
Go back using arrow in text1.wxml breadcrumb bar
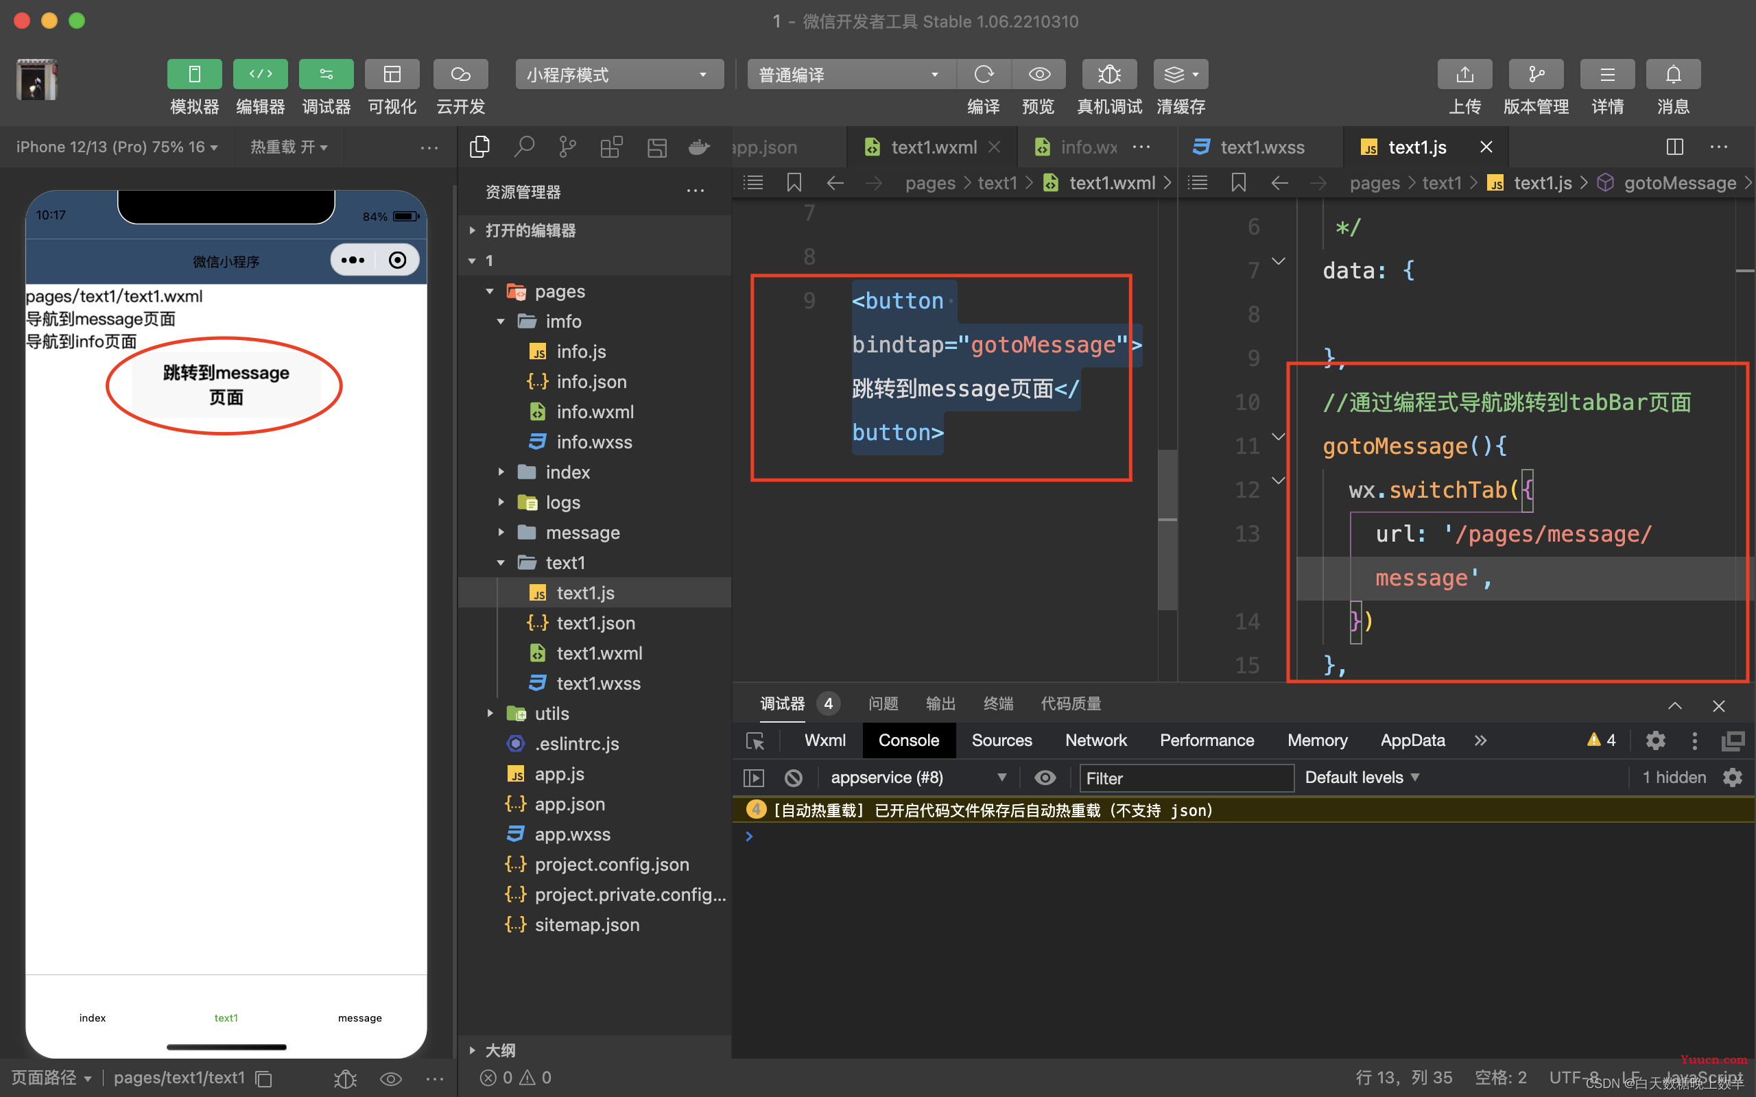coord(835,183)
